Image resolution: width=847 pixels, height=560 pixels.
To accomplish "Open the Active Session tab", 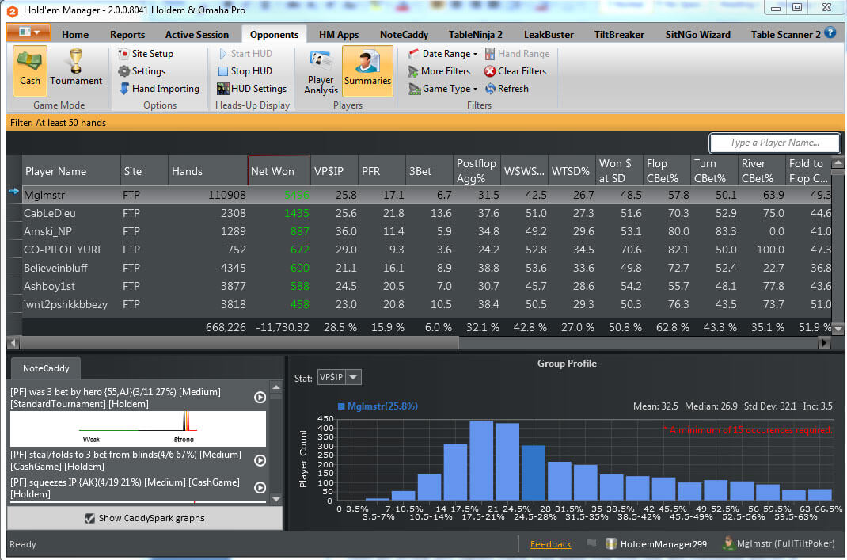I will pos(197,35).
